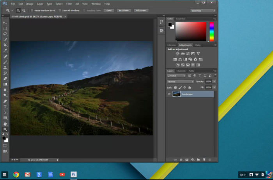273x180 pixels.
Task: Open the Filter menu
Action: pyautogui.click(x=69, y=4)
